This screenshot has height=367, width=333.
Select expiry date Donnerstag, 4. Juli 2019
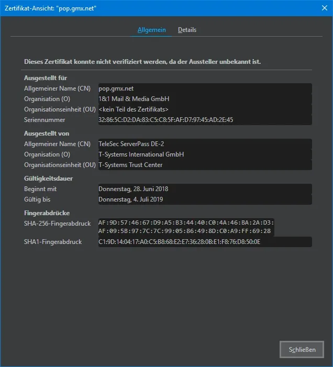pyautogui.click(x=205, y=199)
